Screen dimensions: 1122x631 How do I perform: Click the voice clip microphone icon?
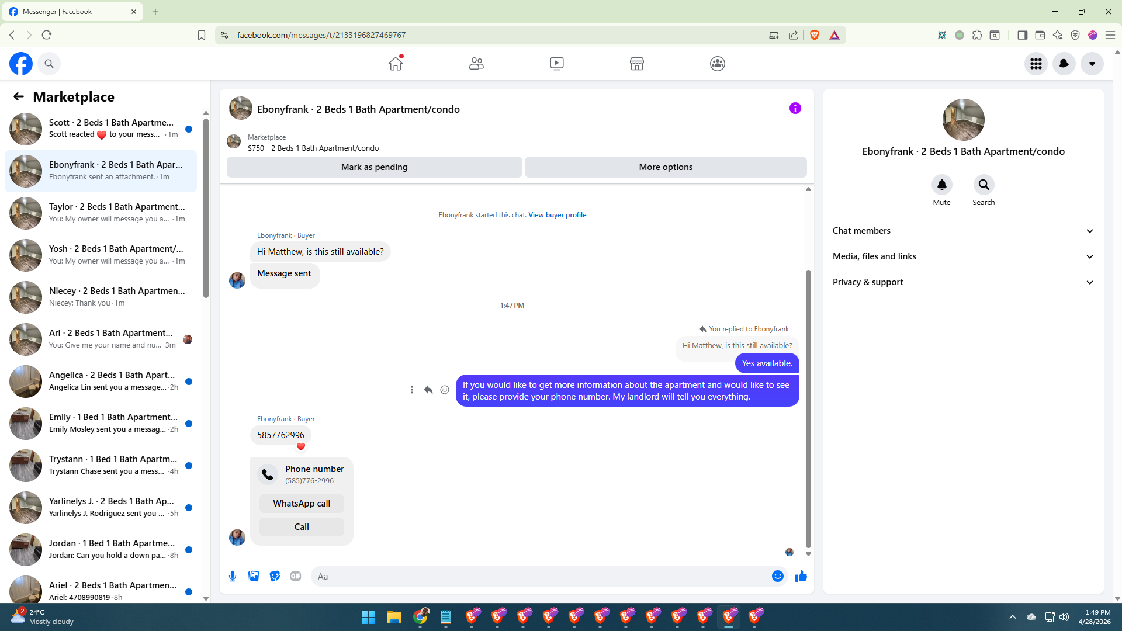(x=233, y=576)
